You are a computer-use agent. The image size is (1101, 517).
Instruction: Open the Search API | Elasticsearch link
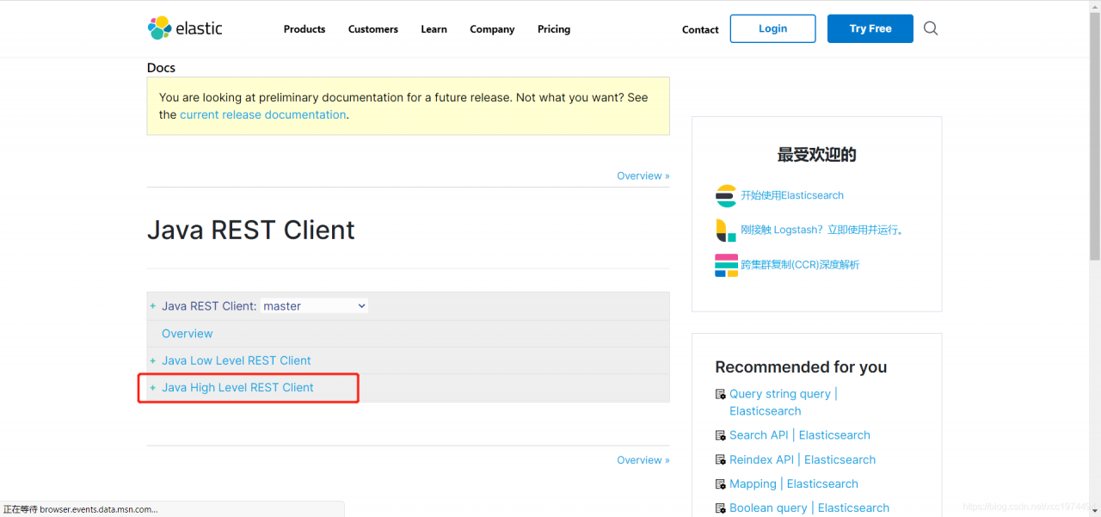pyautogui.click(x=800, y=435)
